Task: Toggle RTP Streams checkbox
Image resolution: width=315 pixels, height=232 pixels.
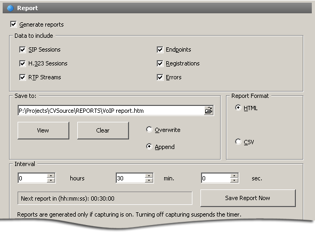Action: point(22,77)
